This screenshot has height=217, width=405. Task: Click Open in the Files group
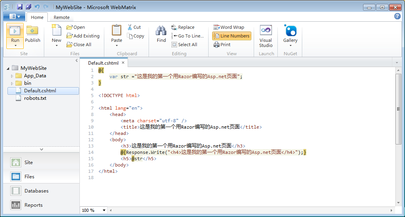click(x=75, y=27)
